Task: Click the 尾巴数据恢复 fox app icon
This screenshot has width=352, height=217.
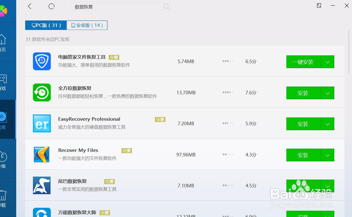Action: pyautogui.click(x=42, y=186)
